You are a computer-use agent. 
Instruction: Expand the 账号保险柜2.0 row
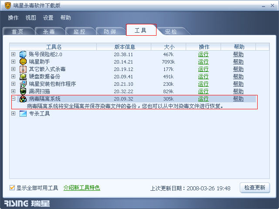(x=14, y=54)
